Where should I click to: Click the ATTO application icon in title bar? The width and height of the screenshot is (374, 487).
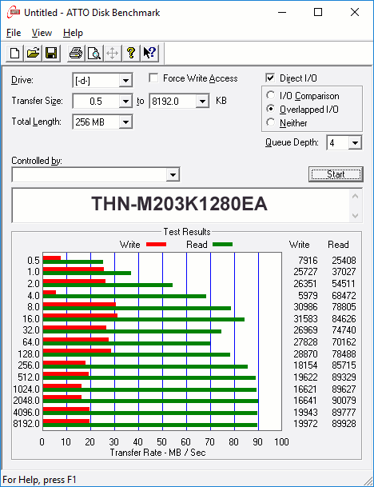13,13
